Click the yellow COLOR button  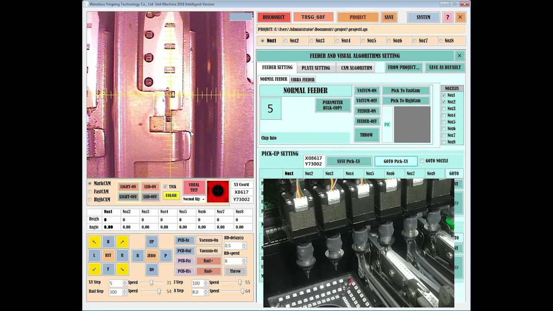[x=171, y=196]
